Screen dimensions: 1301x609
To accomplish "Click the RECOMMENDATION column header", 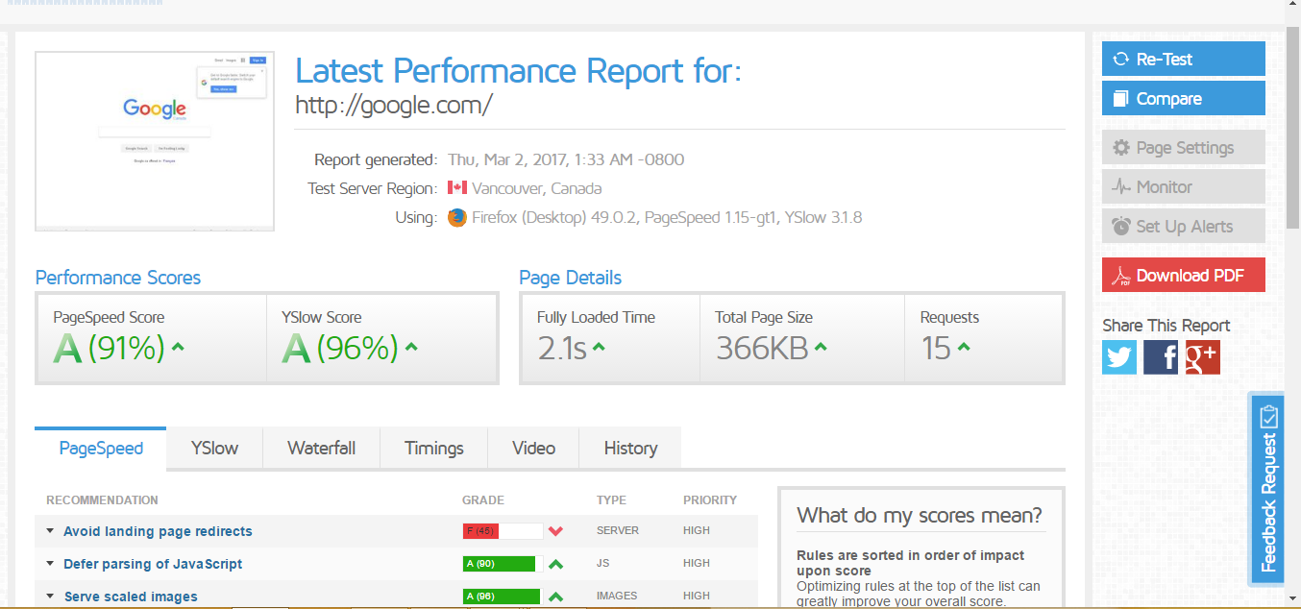I will coord(102,500).
